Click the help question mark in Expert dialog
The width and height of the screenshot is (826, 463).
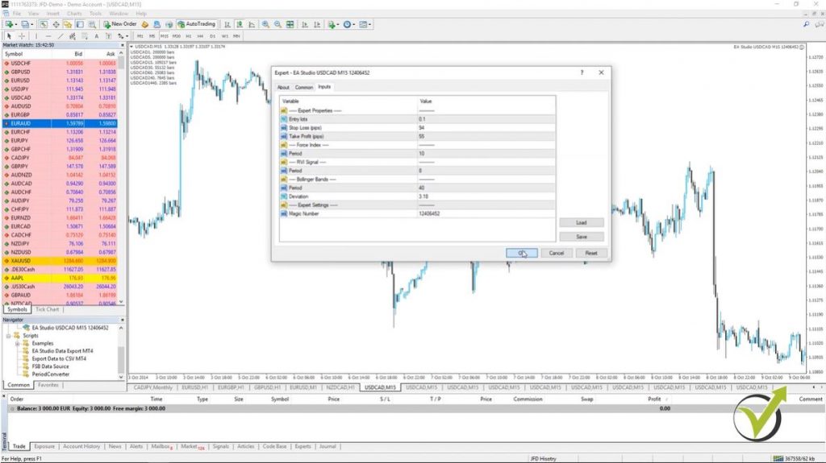coord(582,72)
